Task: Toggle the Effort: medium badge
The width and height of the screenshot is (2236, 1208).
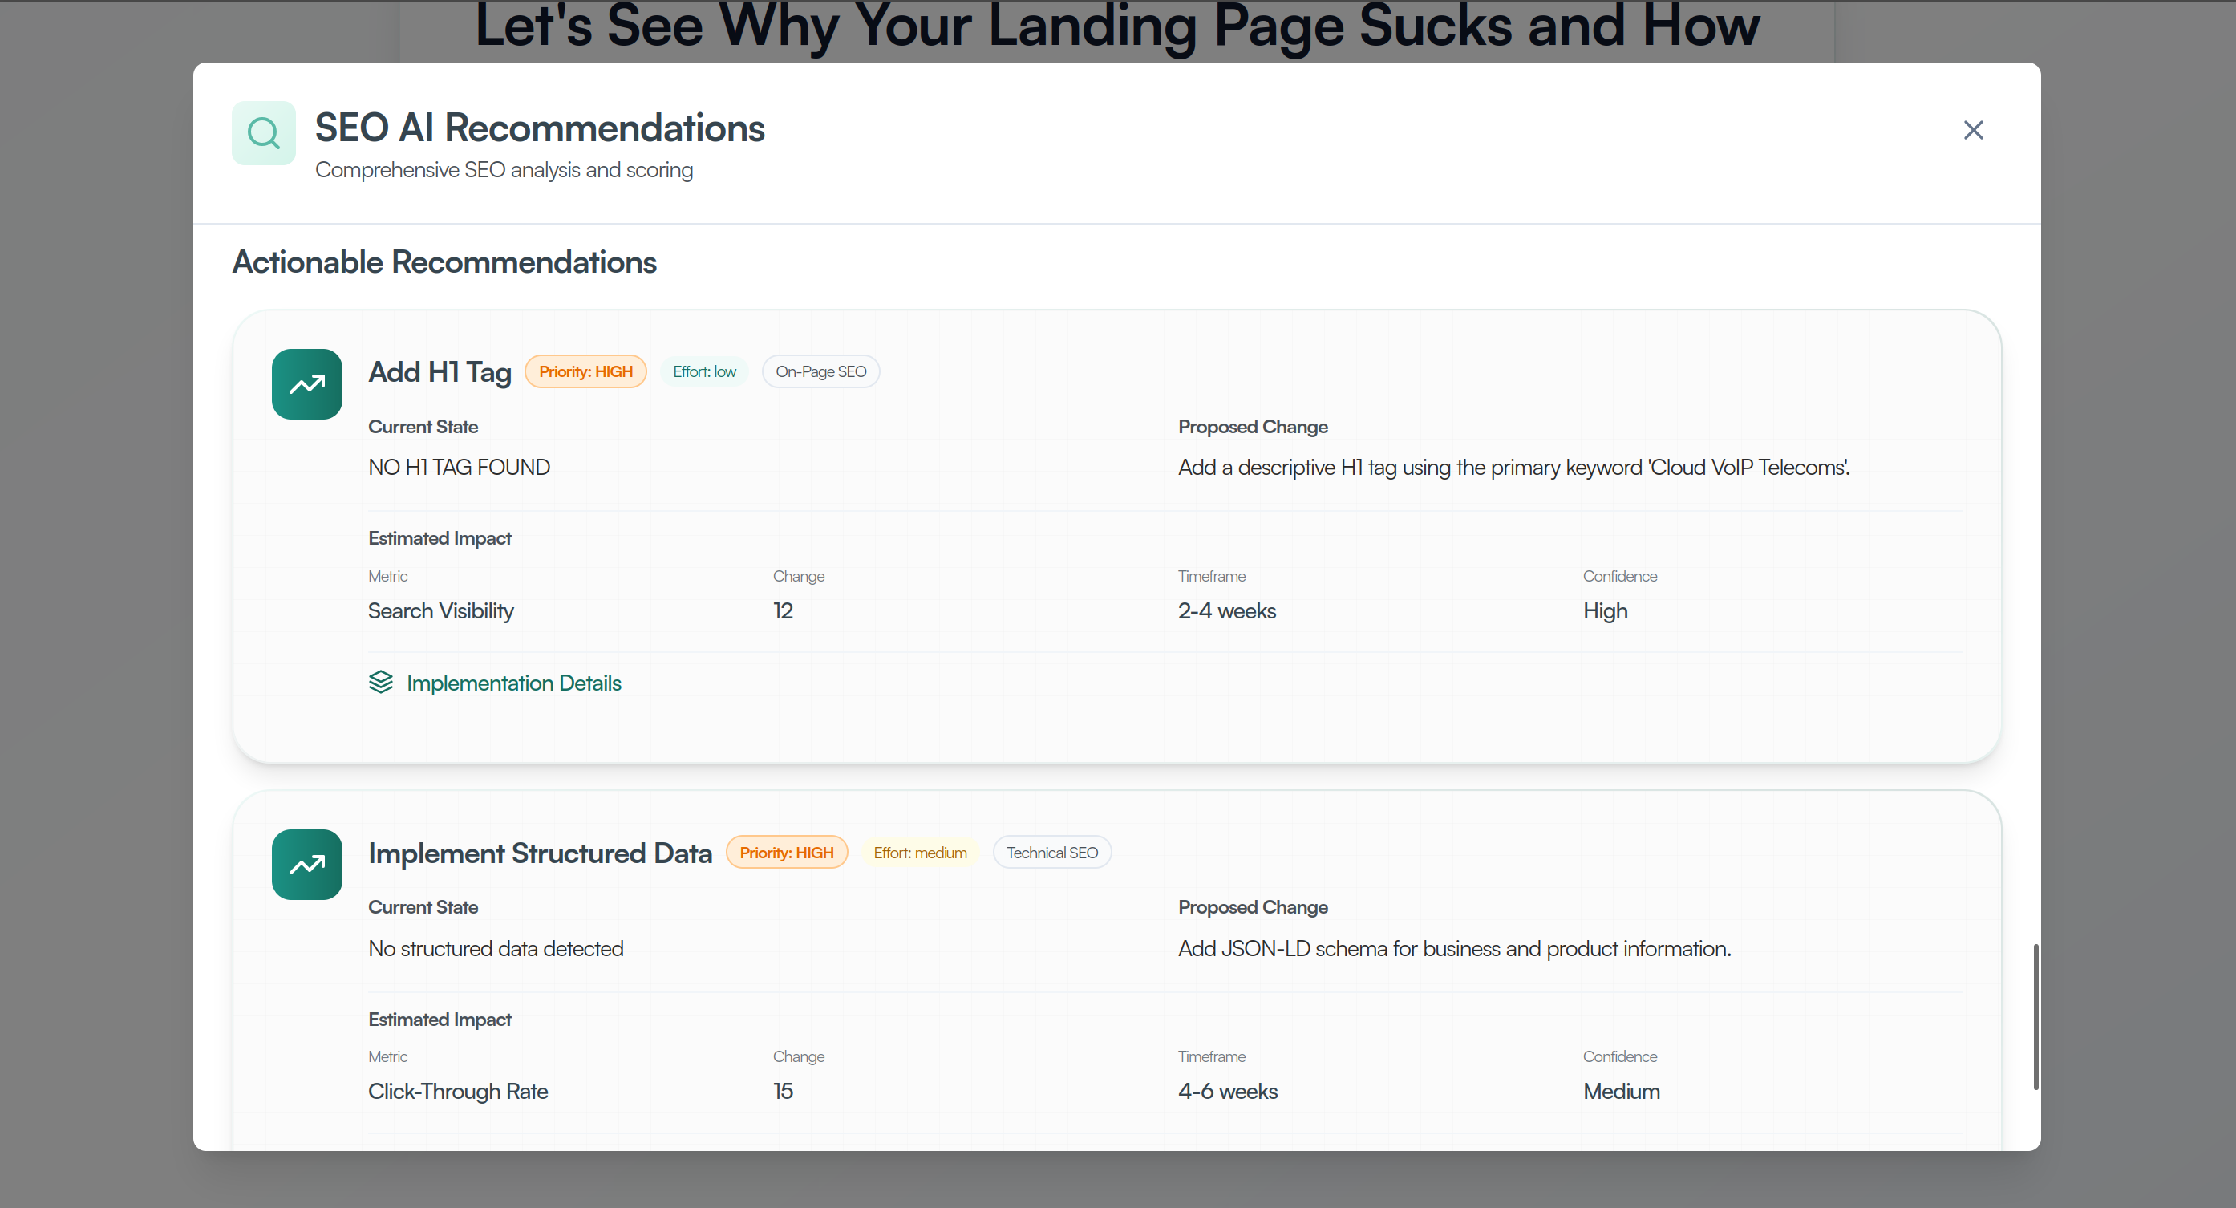Action: [920, 852]
